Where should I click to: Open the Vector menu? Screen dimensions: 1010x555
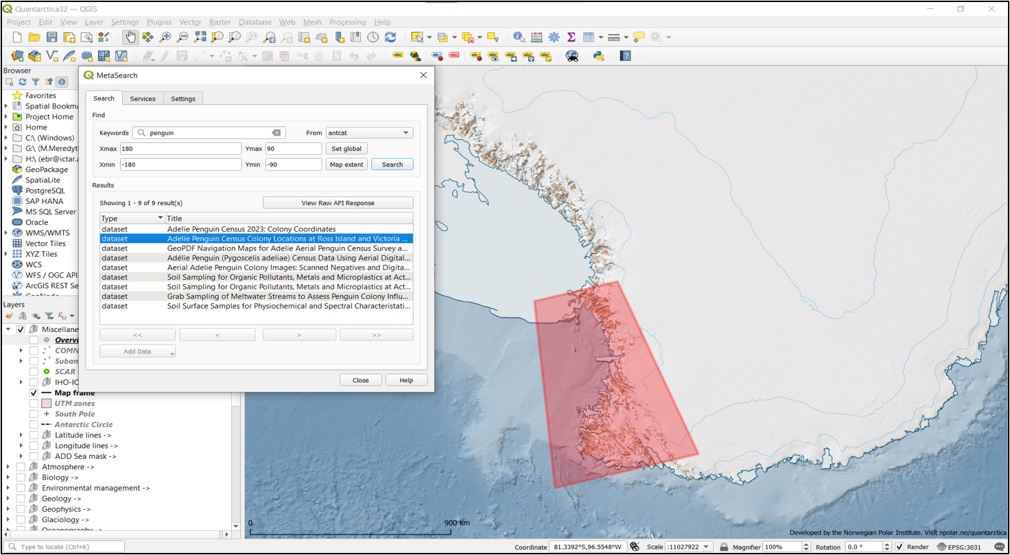tap(190, 22)
